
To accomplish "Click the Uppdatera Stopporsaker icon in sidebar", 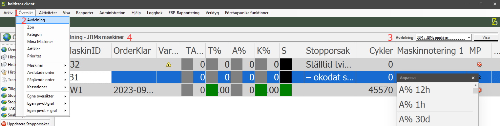I will 3,124.
